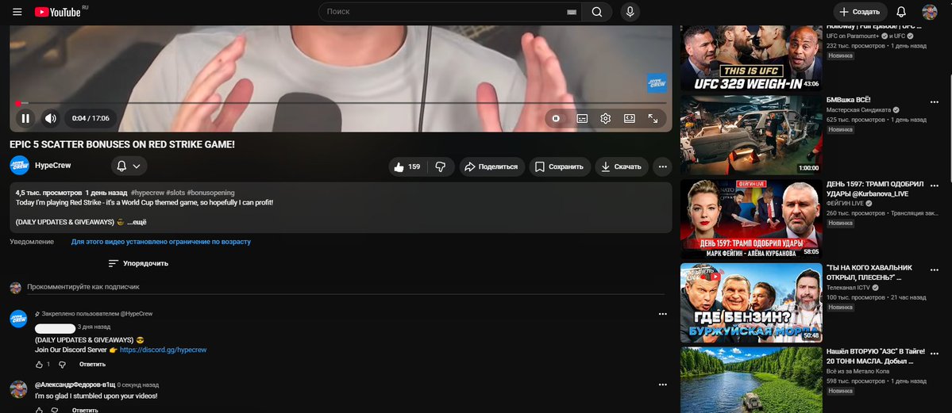The width and height of the screenshot is (952, 413).
Task: Open Мастерская Синдиката channel
Action: pos(858,109)
